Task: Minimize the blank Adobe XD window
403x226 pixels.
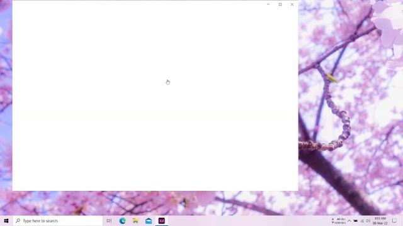Action: (268, 4)
